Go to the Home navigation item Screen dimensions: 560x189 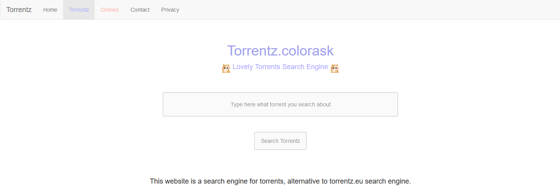pyautogui.click(x=50, y=10)
